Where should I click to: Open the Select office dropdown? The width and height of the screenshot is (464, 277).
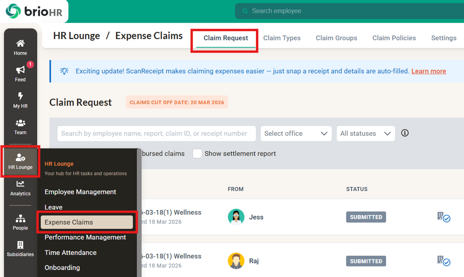(296, 134)
